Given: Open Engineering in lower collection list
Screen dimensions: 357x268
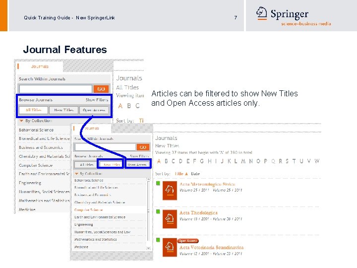Looking at the screenshot, I should [x=84, y=225].
